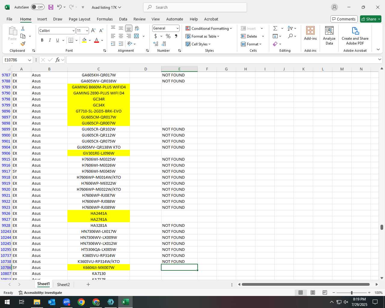Click the Search box in title bar
This screenshot has width=385, height=308.
coord(195,7)
